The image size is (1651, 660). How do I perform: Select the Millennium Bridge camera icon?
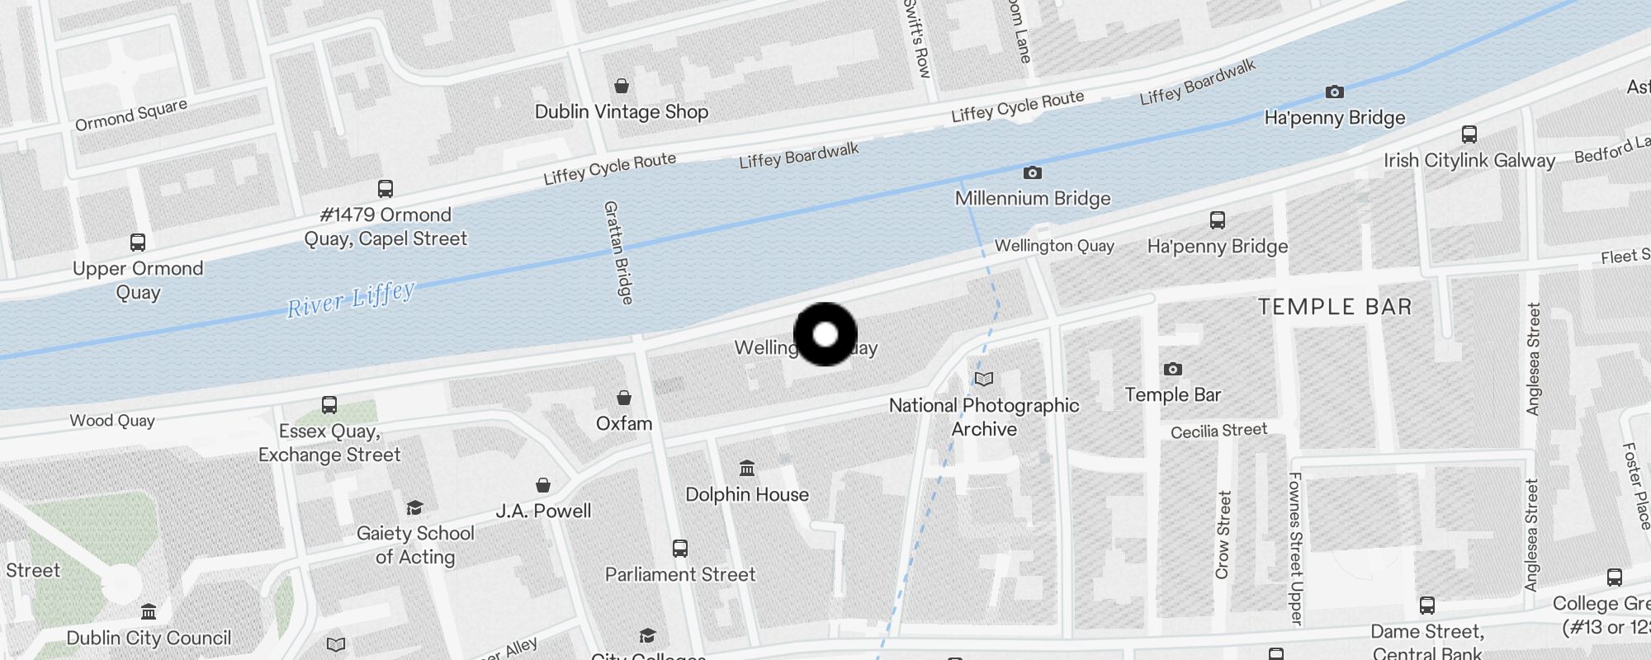[1033, 172]
